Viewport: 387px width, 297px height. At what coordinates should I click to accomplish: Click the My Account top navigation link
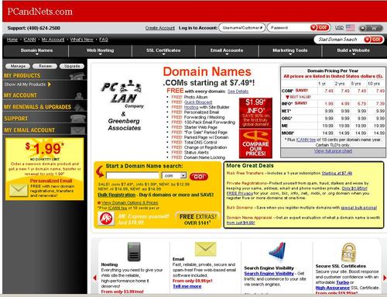pos(53,40)
